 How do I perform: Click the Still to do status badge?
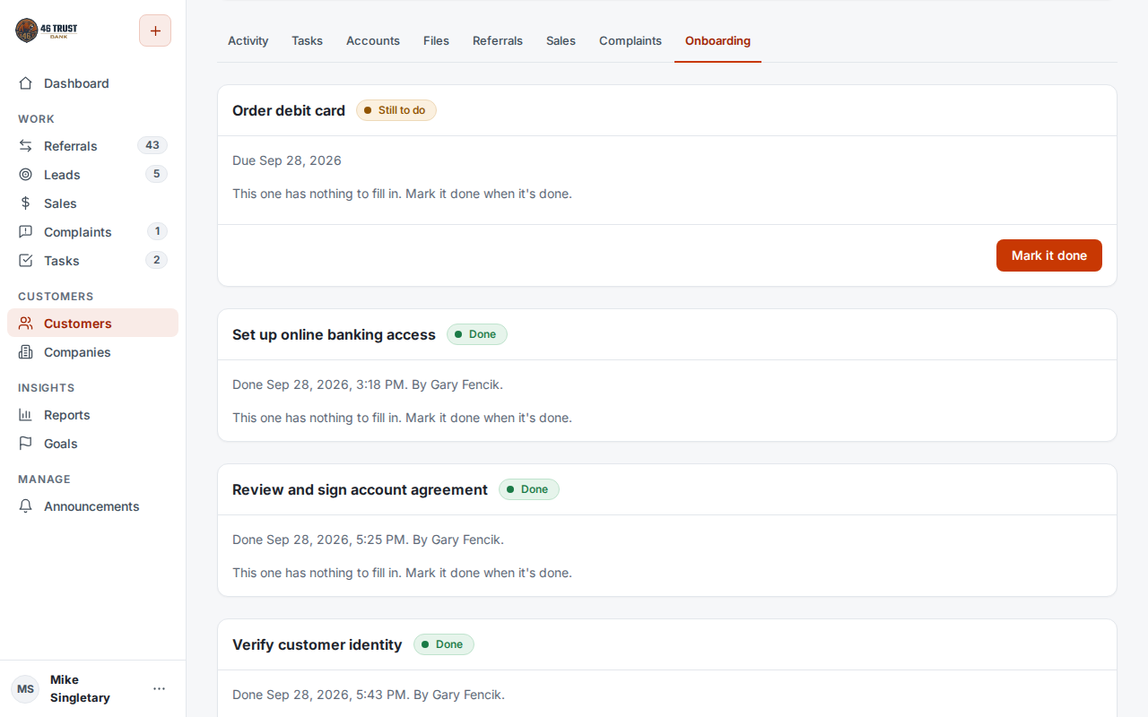(396, 110)
